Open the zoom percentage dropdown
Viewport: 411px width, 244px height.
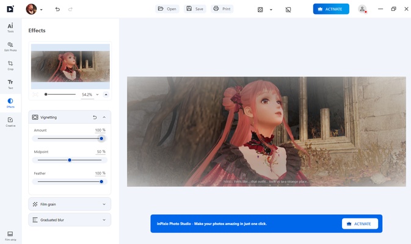click(x=97, y=95)
